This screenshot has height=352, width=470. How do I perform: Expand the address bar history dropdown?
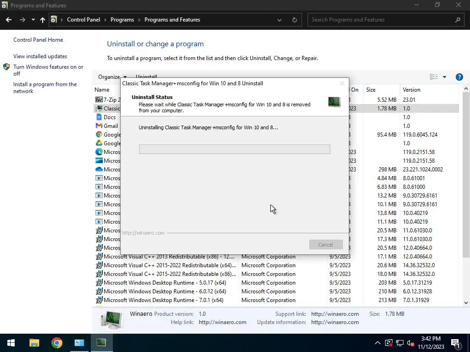(x=280, y=20)
